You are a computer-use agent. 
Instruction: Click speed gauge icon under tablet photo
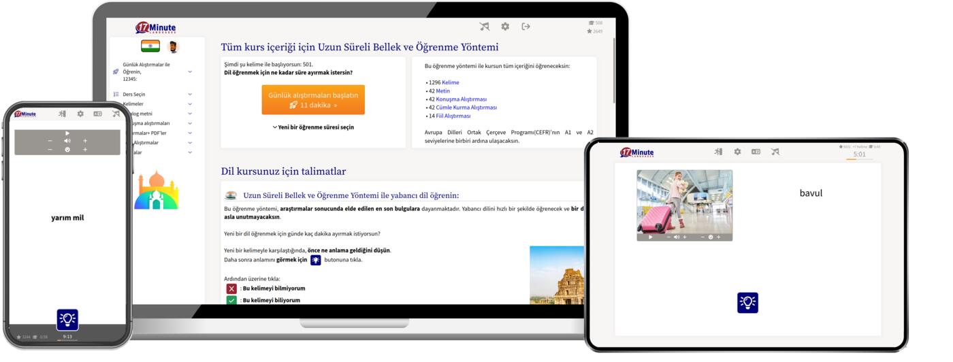point(711,237)
